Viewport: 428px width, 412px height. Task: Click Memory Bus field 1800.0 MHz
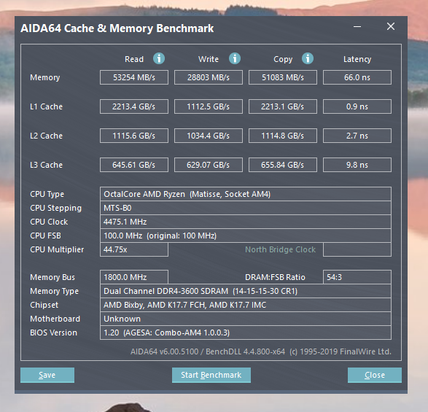point(134,277)
